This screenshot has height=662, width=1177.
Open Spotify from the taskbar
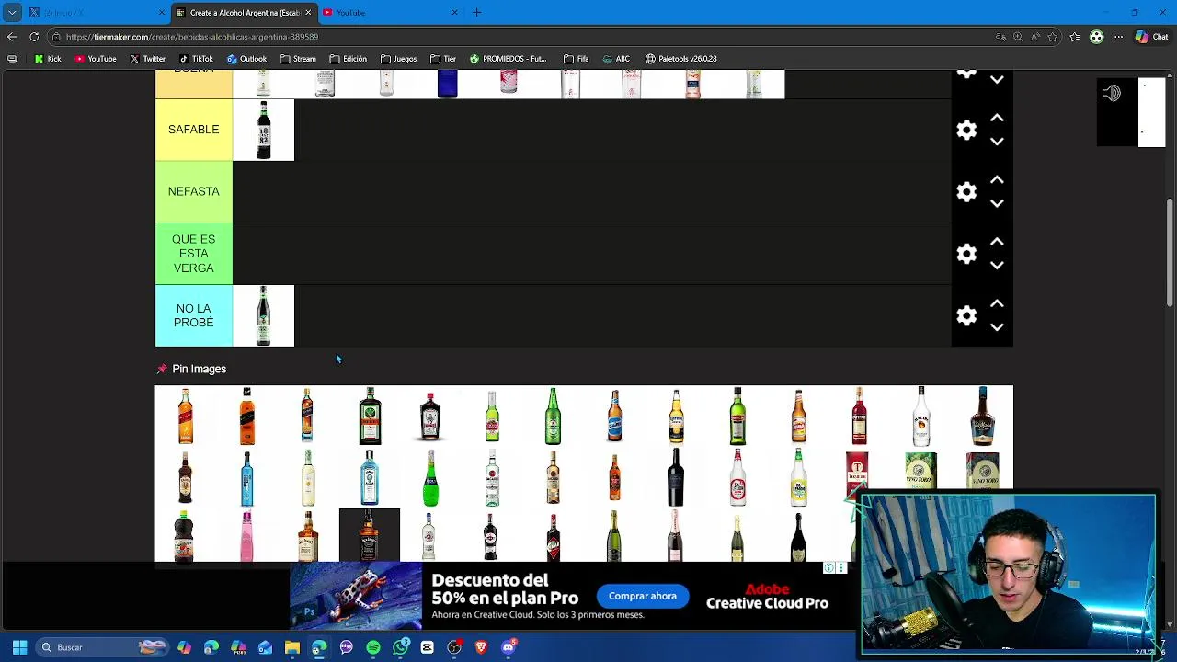(373, 647)
